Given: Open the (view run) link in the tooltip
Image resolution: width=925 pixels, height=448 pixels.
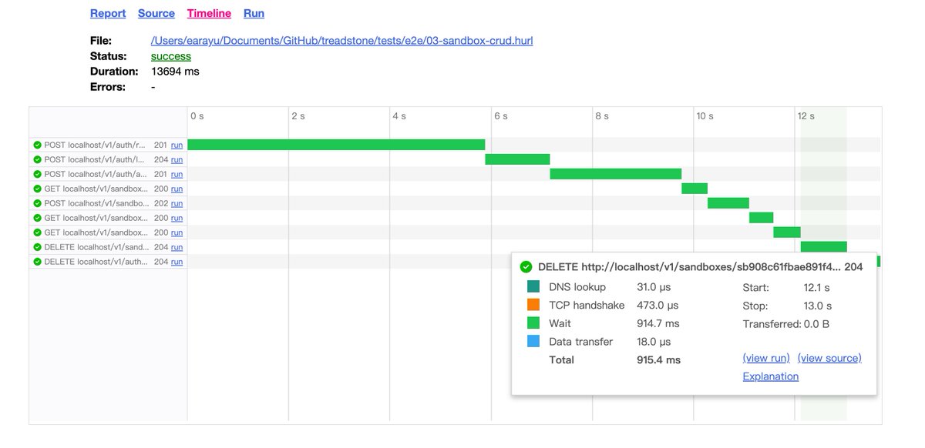Looking at the screenshot, I should pyautogui.click(x=766, y=358).
